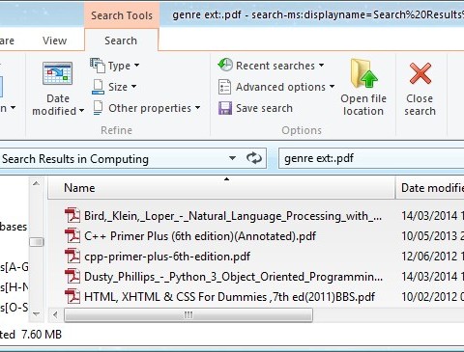Expand the Recent searches dropdown arrow
Image resolution: width=464 pixels, height=352 pixels.
pos(321,66)
